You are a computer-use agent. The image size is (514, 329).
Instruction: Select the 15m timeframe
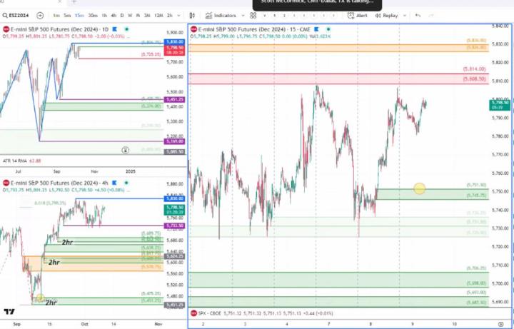pyautogui.click(x=79, y=15)
